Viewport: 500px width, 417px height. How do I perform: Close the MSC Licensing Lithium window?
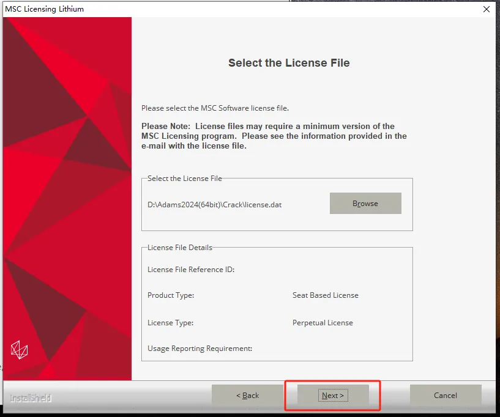pos(487,9)
